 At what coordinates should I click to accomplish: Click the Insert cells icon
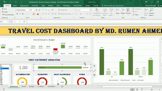[x=117, y=10]
